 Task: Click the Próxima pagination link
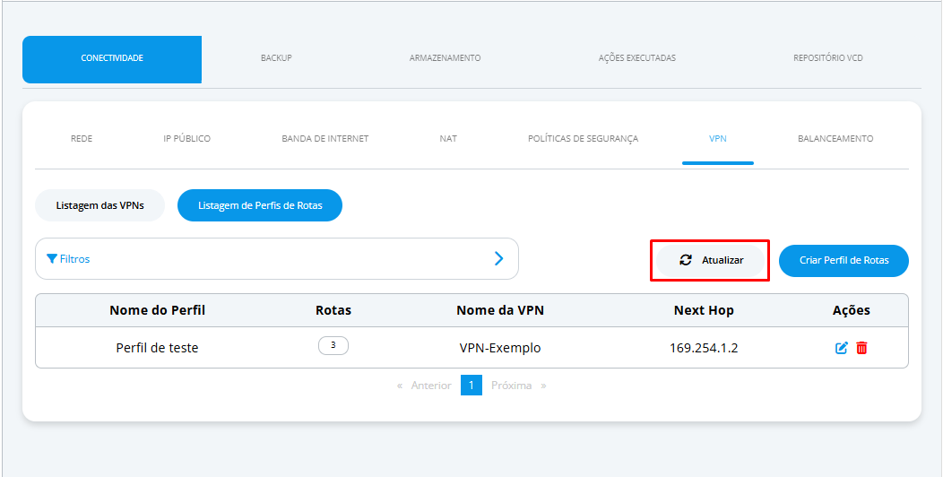click(511, 386)
